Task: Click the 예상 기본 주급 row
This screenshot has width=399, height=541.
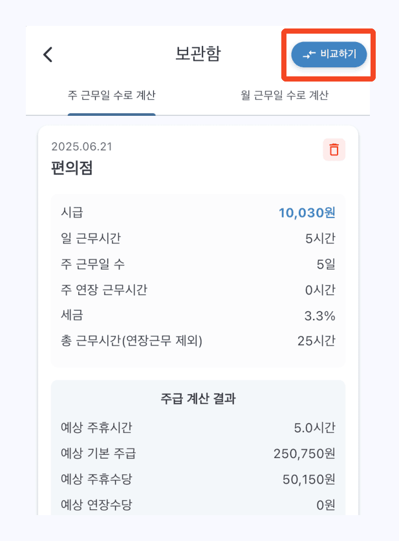Action: [x=198, y=453]
